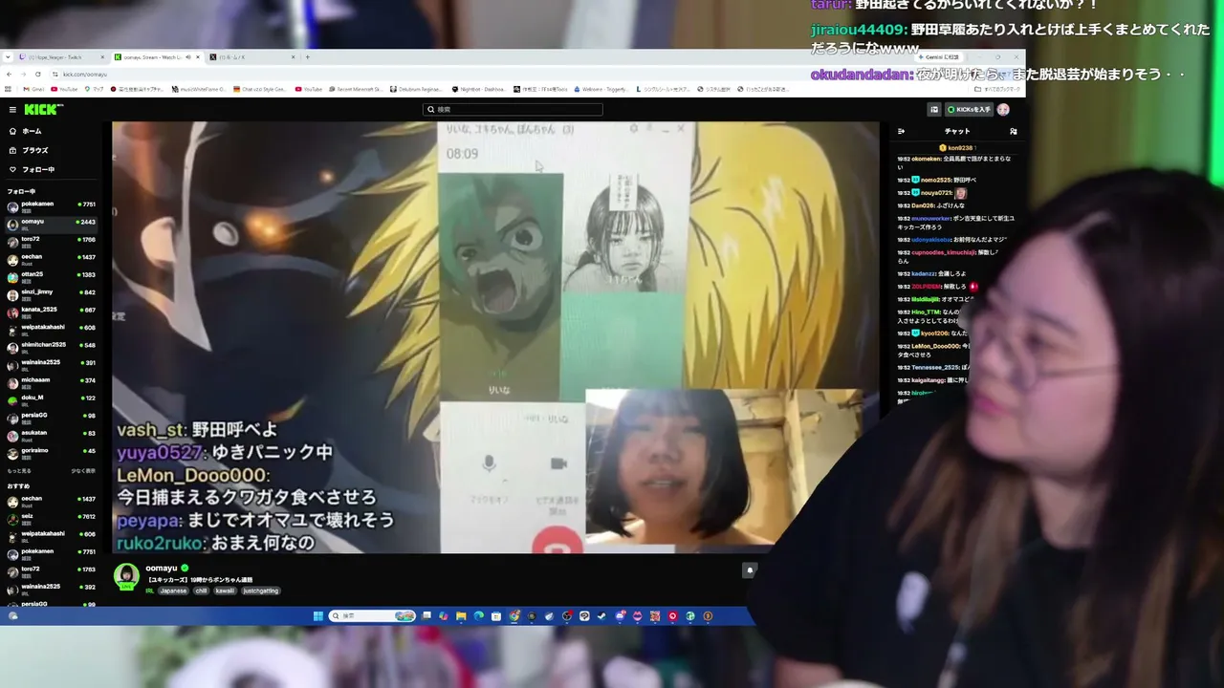Screen dimensions: 1224x688
Task: Click the kawaii stream tag
Action: [x=225, y=591]
